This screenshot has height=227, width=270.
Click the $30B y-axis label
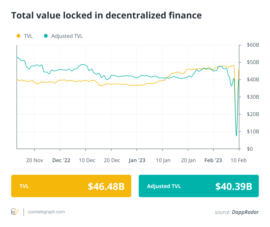[253, 97]
